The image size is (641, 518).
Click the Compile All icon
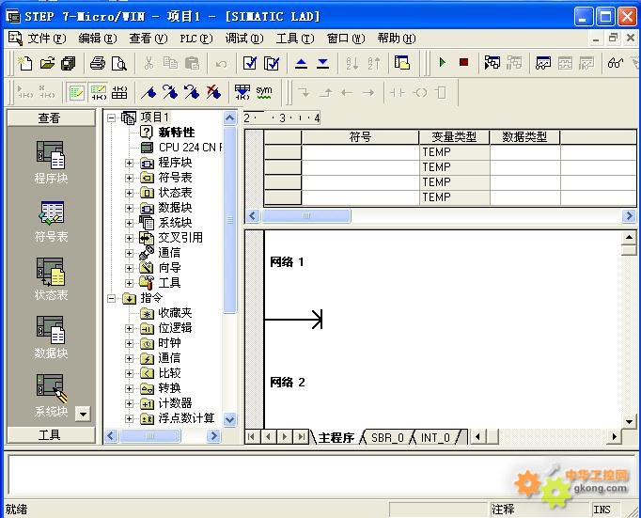point(272,63)
